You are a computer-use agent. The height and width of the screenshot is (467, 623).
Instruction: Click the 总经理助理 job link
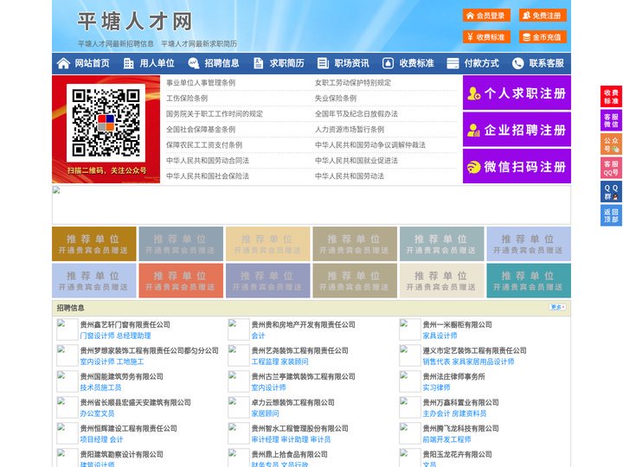[134, 336]
